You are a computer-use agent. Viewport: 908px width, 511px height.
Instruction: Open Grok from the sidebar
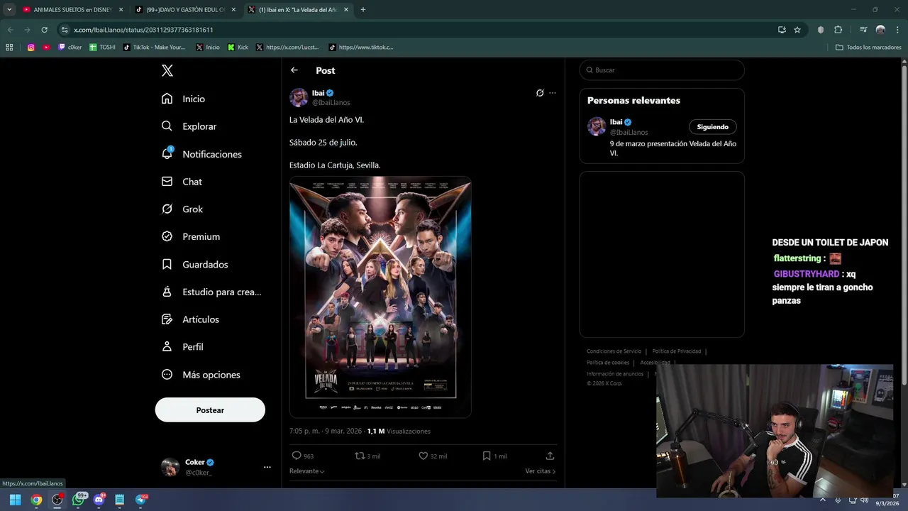(182, 209)
